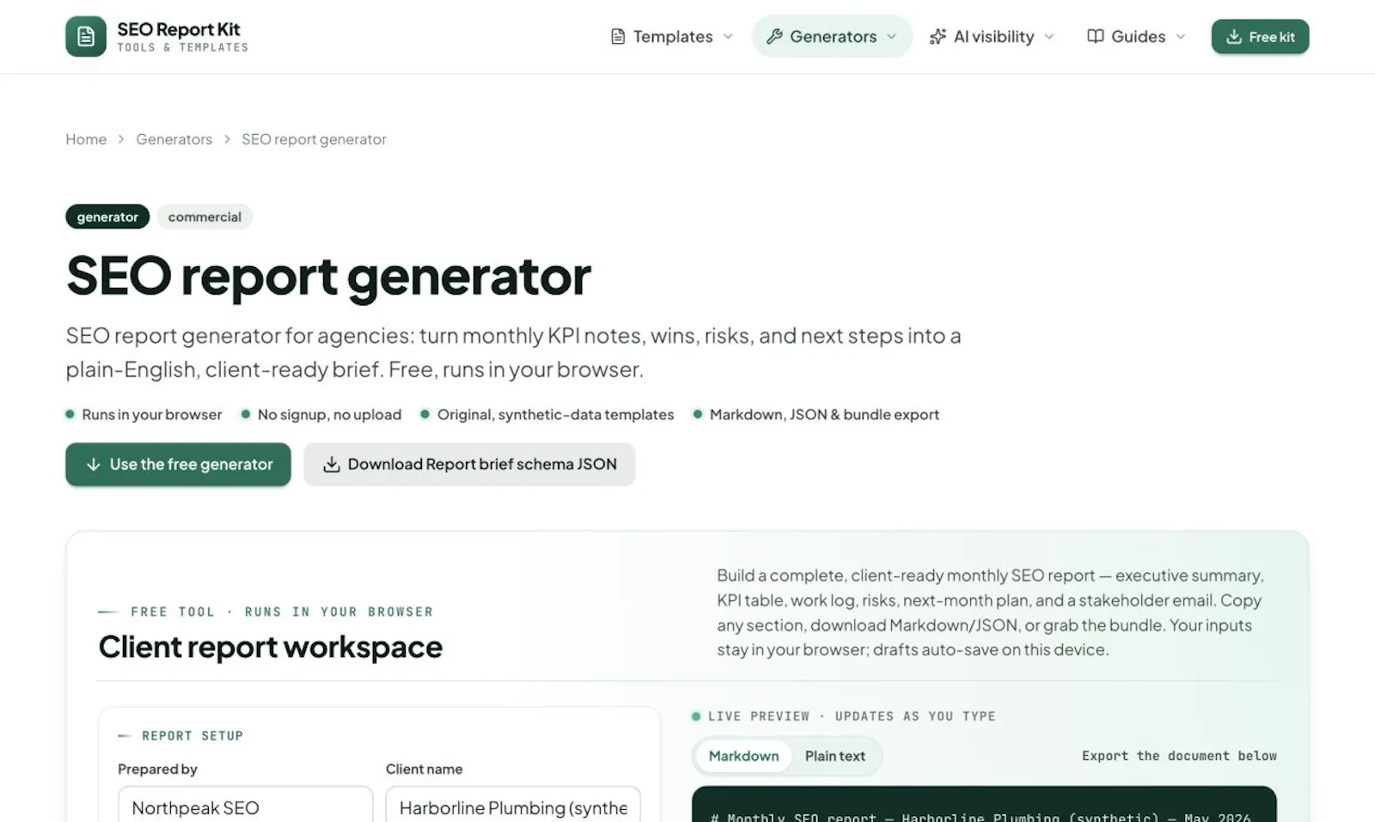Image resolution: width=1375 pixels, height=822 pixels.
Task: Click the AI visibility sparkle icon
Action: [x=938, y=36]
